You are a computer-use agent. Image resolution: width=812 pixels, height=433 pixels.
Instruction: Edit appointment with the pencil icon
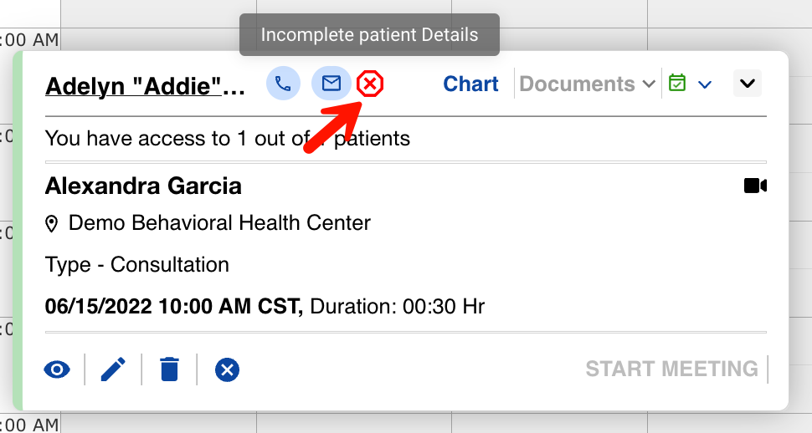[x=113, y=369]
